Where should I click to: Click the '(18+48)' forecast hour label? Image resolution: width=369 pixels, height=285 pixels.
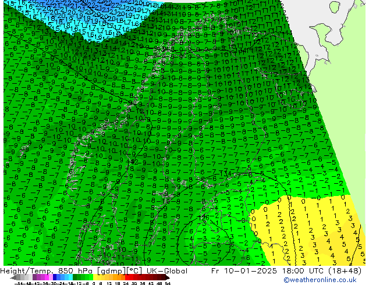coord(343,271)
